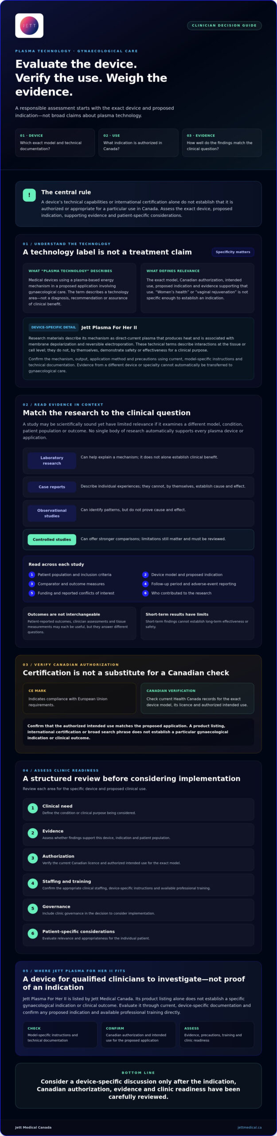Viewport: 277px width, 1136px height.
Task: Select the Specificity matters tag
Action: pyautogui.click(x=233, y=252)
